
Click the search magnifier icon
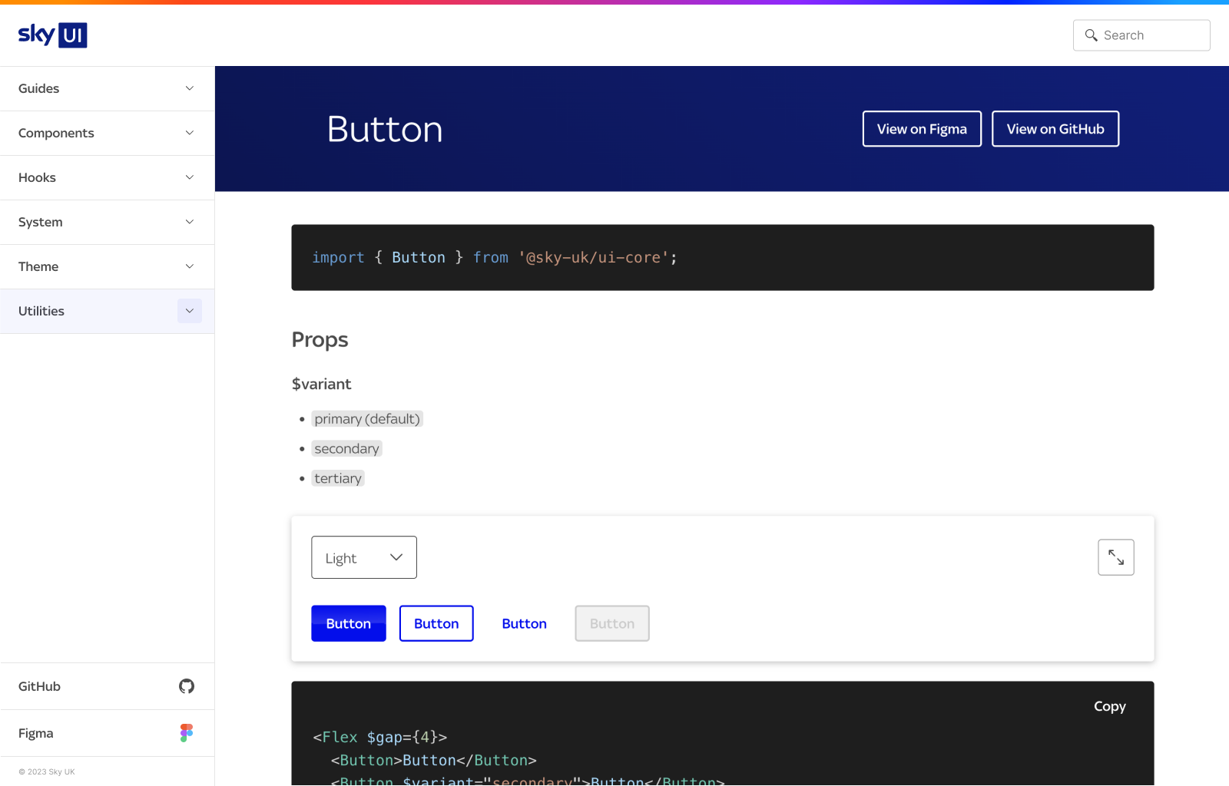[x=1091, y=35]
